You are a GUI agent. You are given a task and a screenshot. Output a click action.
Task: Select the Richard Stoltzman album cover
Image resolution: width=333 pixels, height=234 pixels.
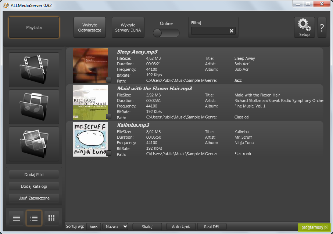click(90, 102)
